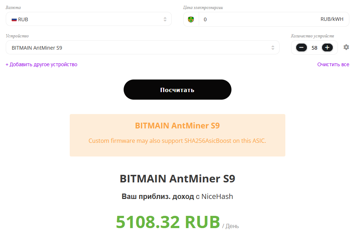Decrease device count with the minus button

(x=302, y=47)
